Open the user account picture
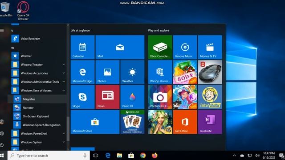The width and height of the screenshot is (285, 160). tap(2, 122)
